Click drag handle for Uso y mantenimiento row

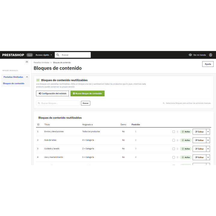point(177,157)
